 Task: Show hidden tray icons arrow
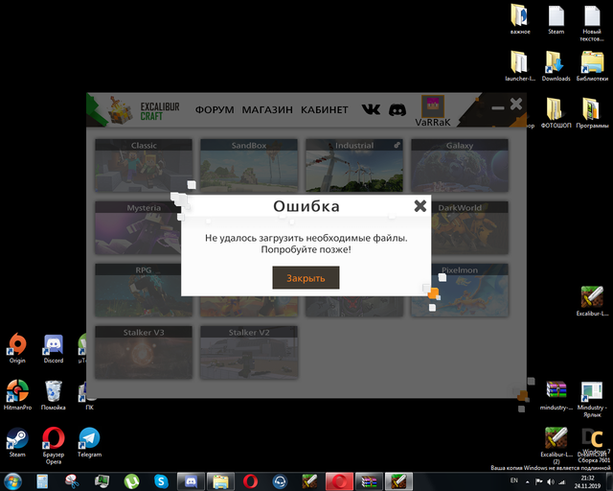pyautogui.click(x=528, y=481)
